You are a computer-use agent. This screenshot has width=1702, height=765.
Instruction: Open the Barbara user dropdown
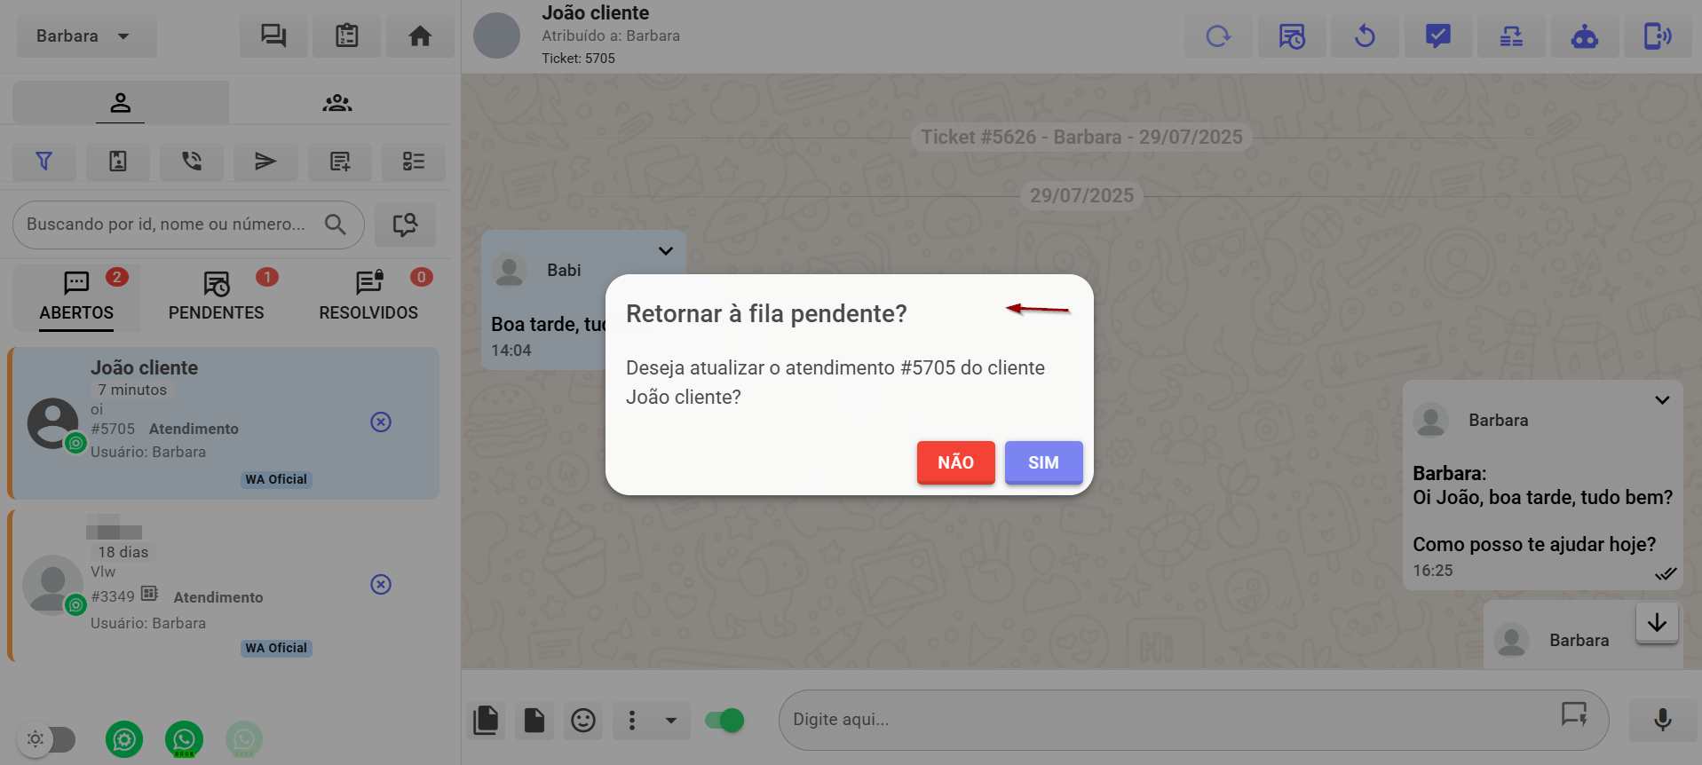(86, 36)
